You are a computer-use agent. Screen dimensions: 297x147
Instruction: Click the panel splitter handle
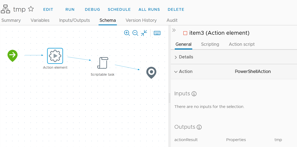pos(169,98)
